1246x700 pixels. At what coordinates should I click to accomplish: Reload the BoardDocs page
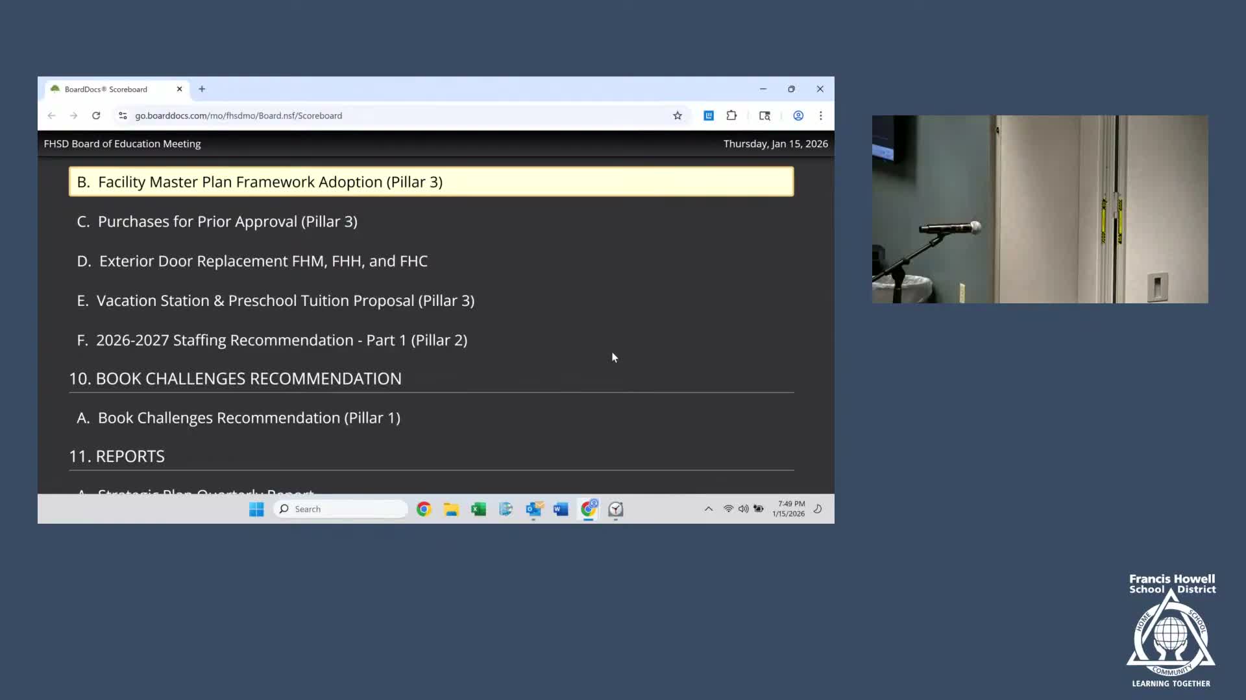click(x=96, y=115)
